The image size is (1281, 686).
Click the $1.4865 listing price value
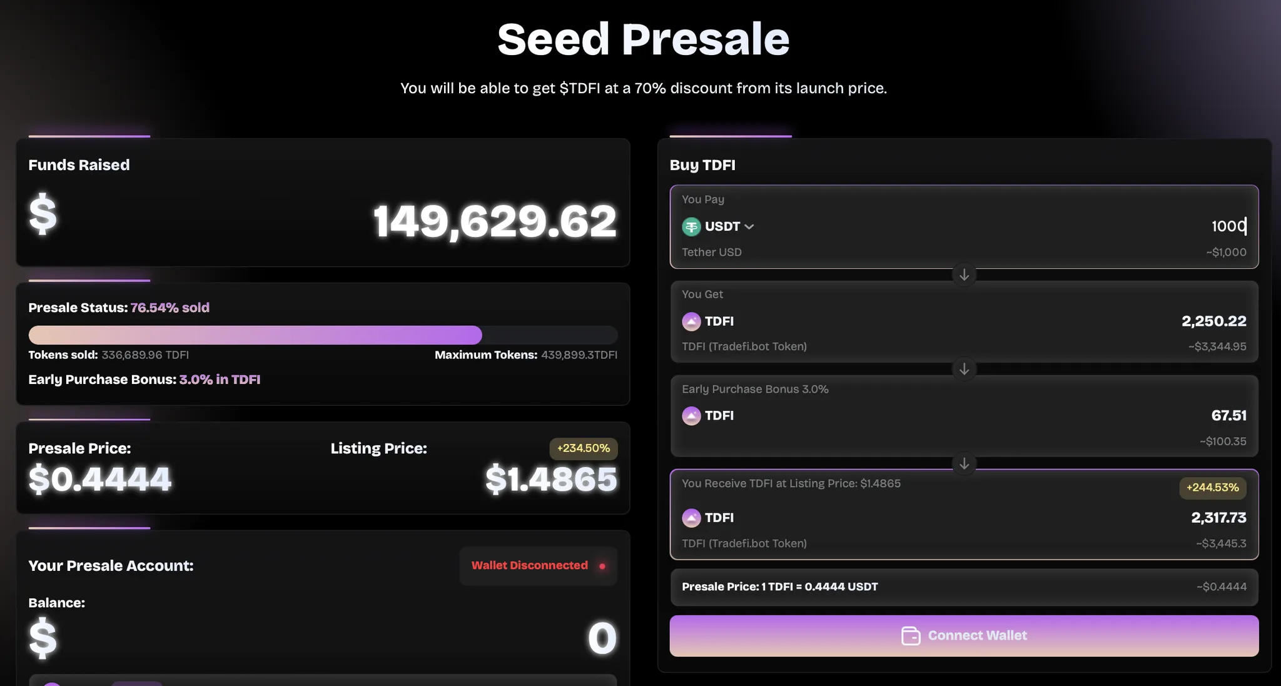coord(551,480)
